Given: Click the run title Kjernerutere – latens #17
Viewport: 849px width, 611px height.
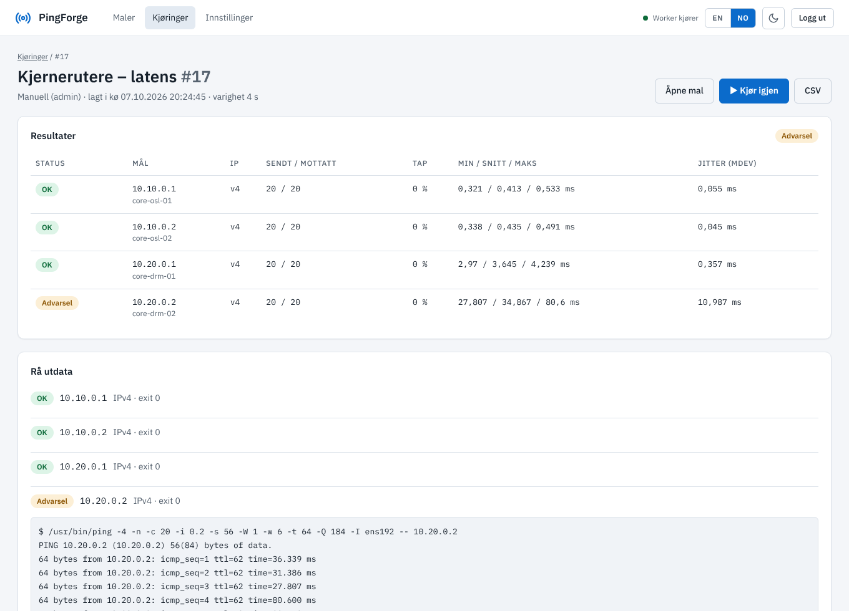Looking at the screenshot, I should click(x=114, y=77).
